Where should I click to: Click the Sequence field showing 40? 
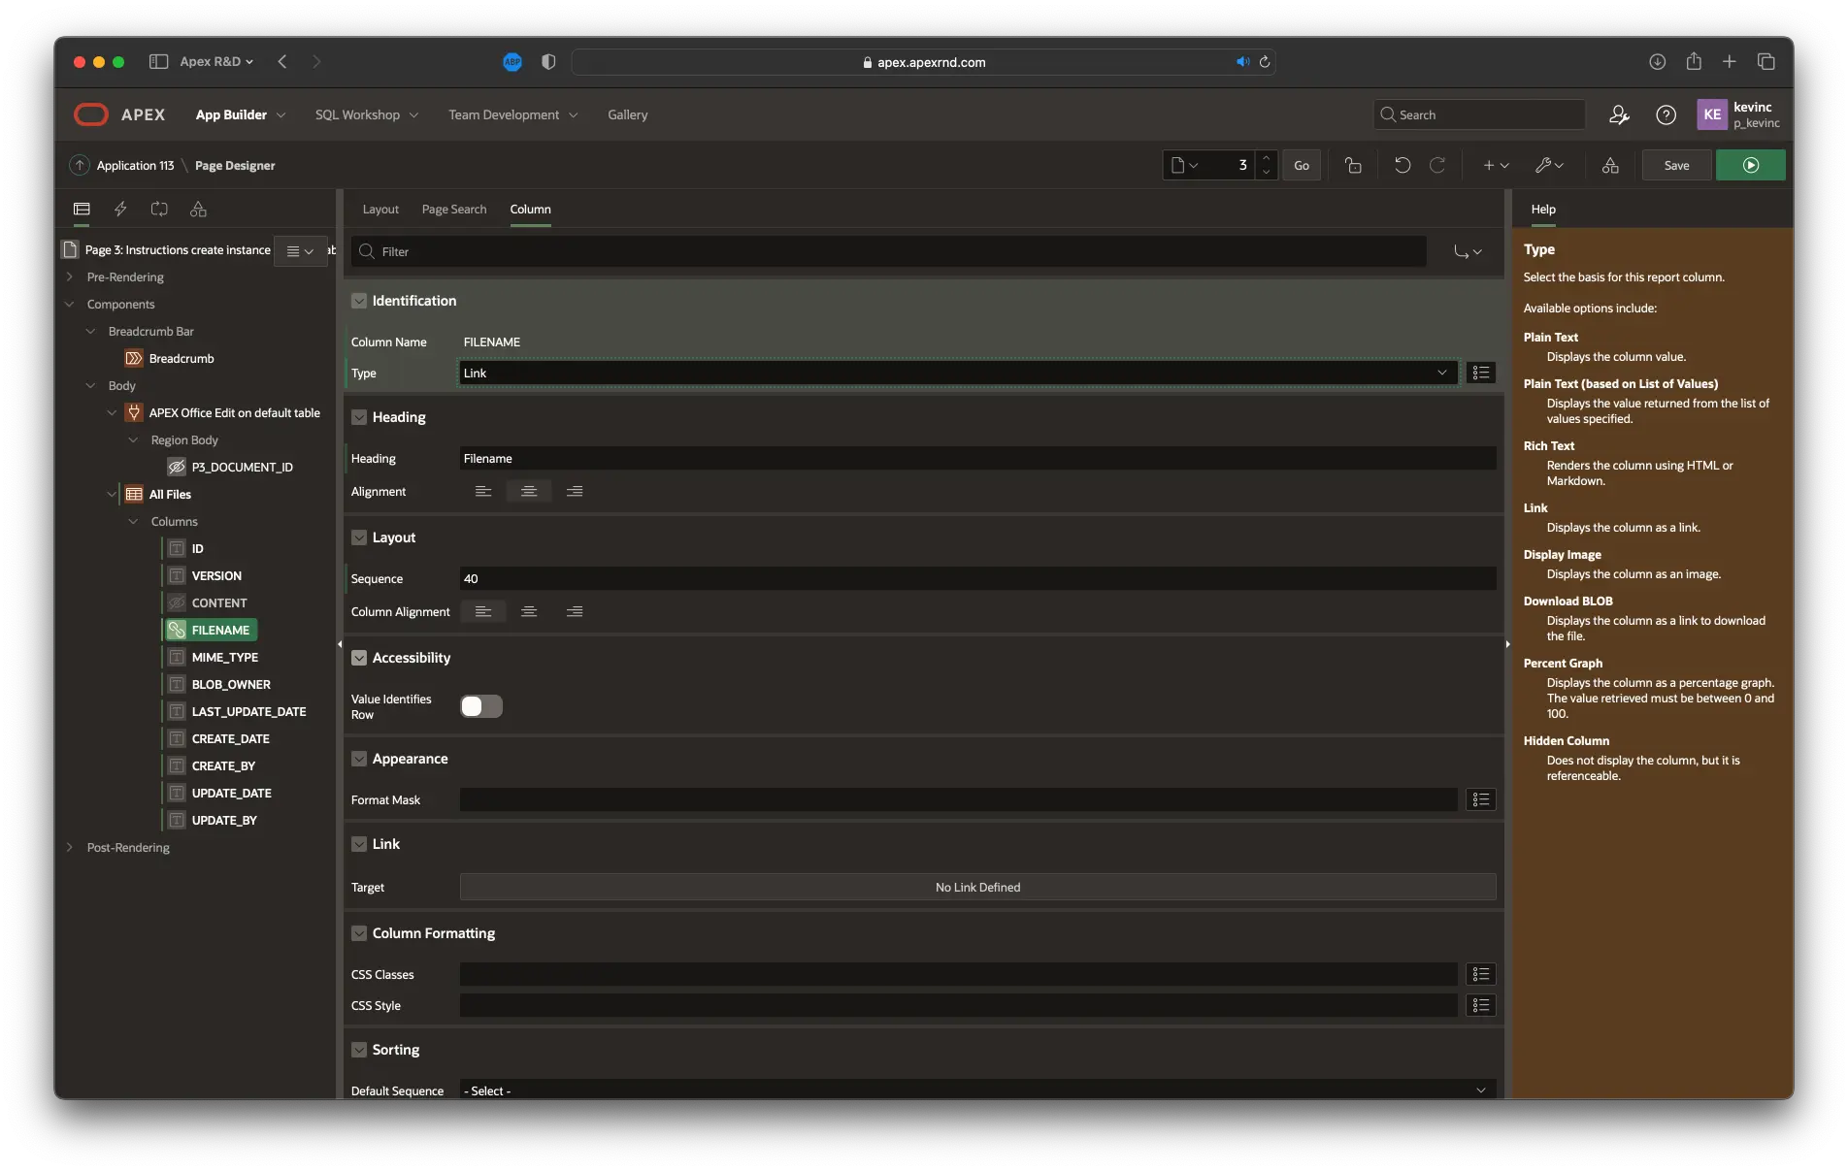tap(977, 579)
